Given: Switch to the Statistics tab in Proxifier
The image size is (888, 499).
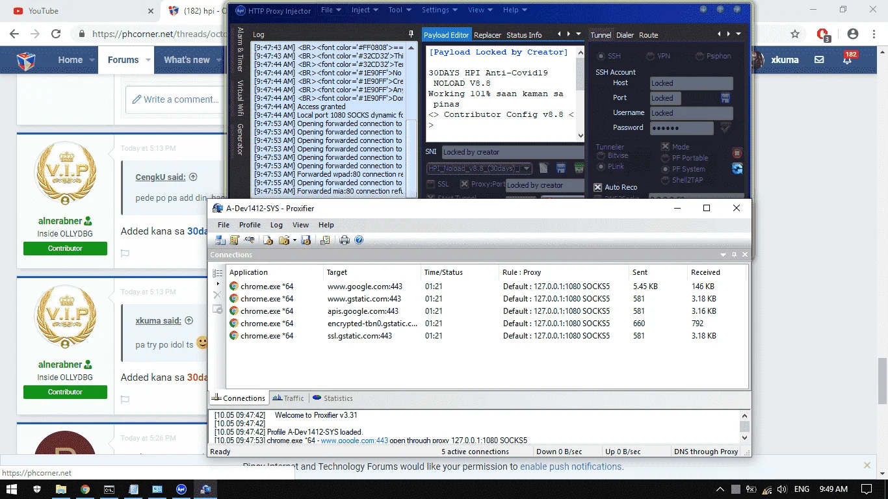Looking at the screenshot, I should point(333,398).
